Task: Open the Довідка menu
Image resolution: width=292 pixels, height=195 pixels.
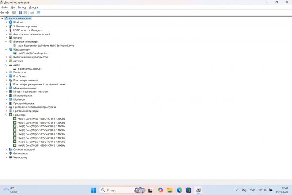Action: click(x=34, y=8)
